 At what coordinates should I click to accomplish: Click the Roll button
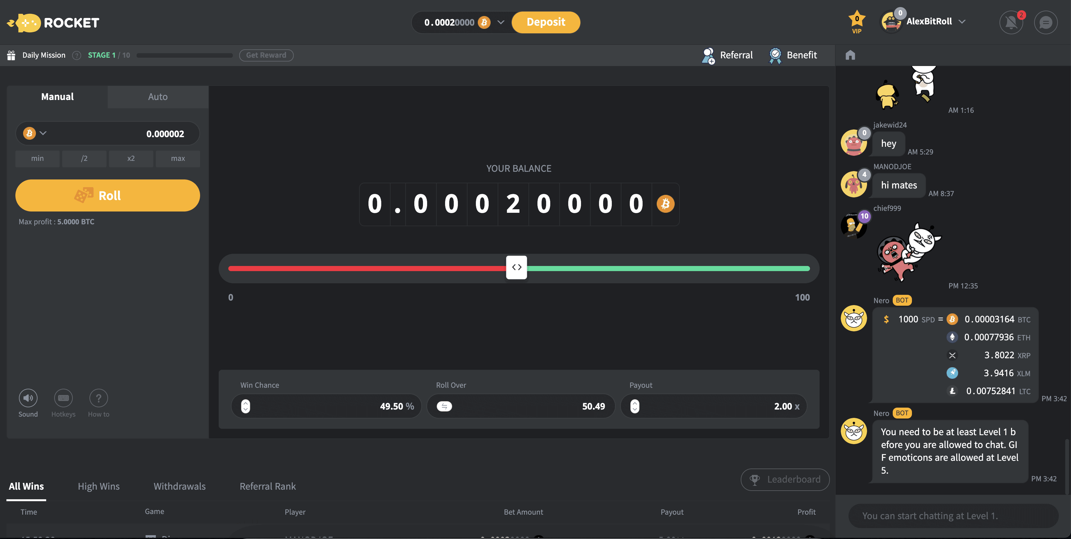click(108, 195)
